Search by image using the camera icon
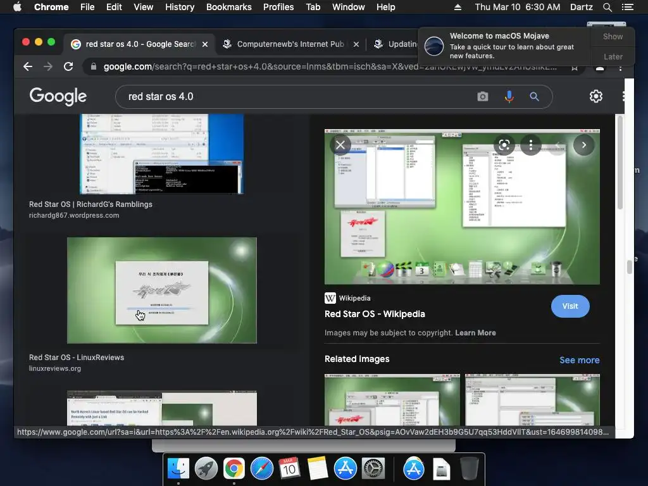Screen dimensions: 648x486 [x=483, y=97]
